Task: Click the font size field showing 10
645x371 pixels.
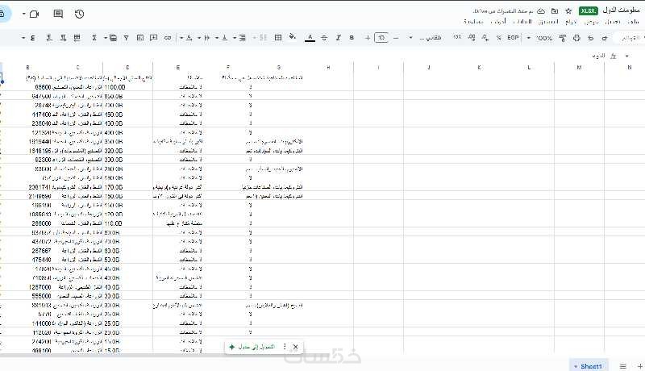Action: click(x=381, y=38)
